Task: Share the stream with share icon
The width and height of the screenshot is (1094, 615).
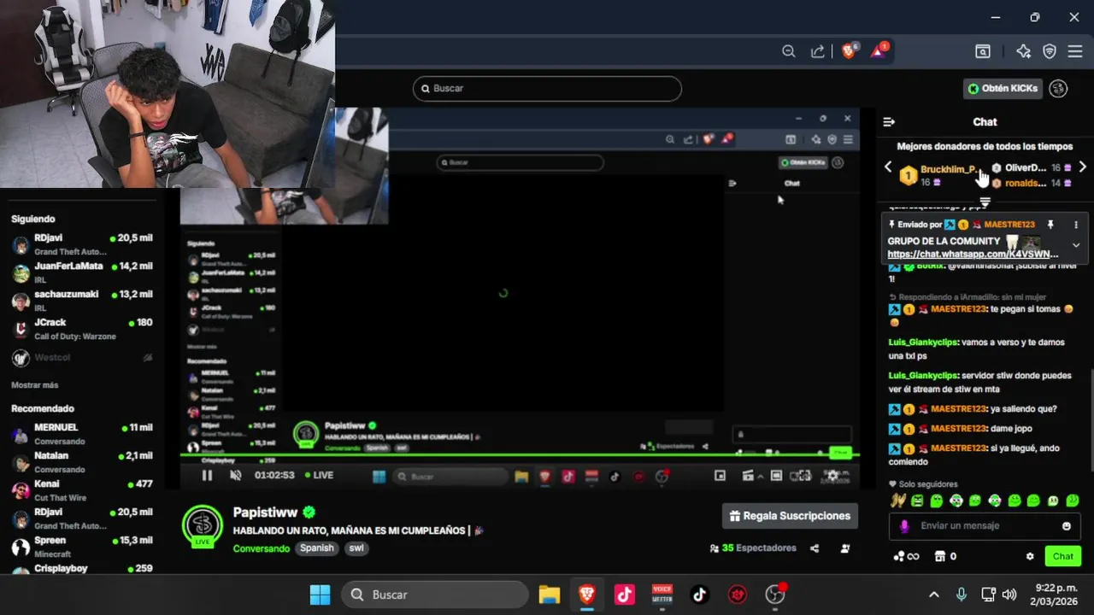Action: [x=815, y=548]
